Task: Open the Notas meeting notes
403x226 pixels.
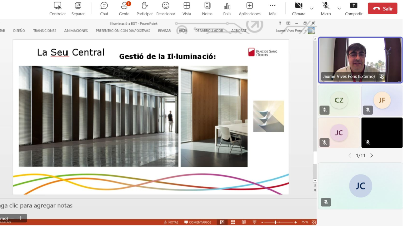Action: 207,9
